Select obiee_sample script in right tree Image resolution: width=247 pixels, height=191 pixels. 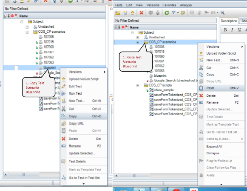pos(164,90)
